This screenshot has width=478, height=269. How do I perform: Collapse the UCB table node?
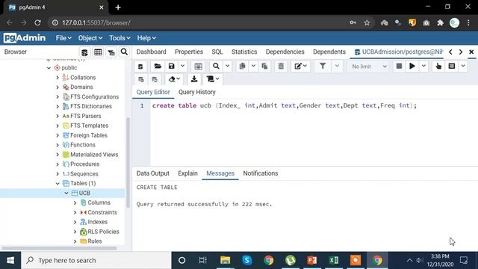coord(66,194)
